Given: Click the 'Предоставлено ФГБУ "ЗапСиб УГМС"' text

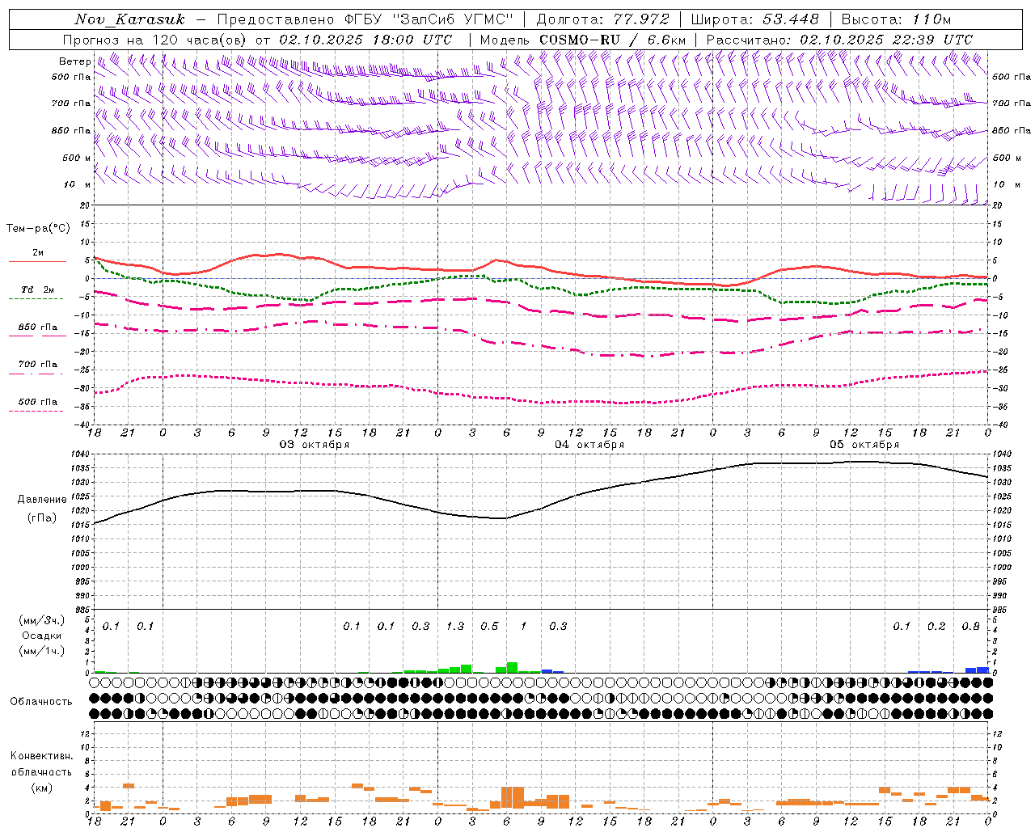Looking at the screenshot, I should (x=365, y=19).
